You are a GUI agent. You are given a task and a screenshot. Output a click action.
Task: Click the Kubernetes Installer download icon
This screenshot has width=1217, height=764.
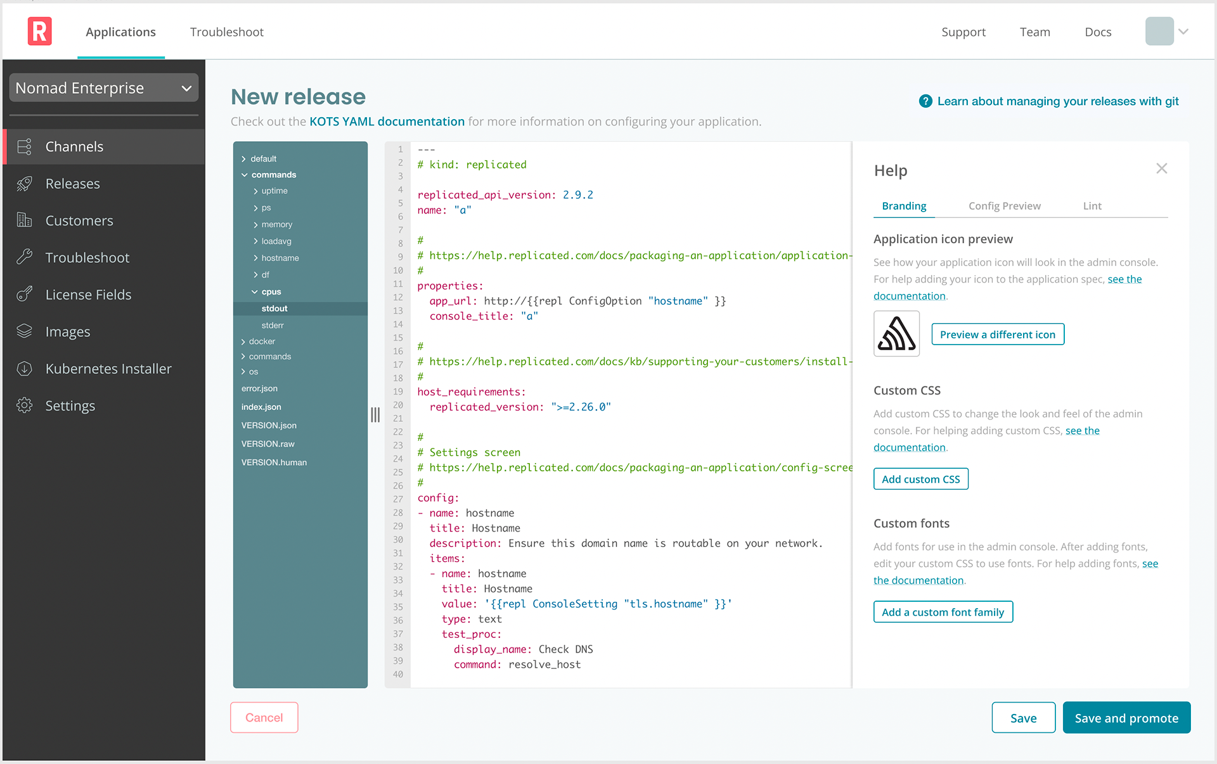click(x=25, y=369)
